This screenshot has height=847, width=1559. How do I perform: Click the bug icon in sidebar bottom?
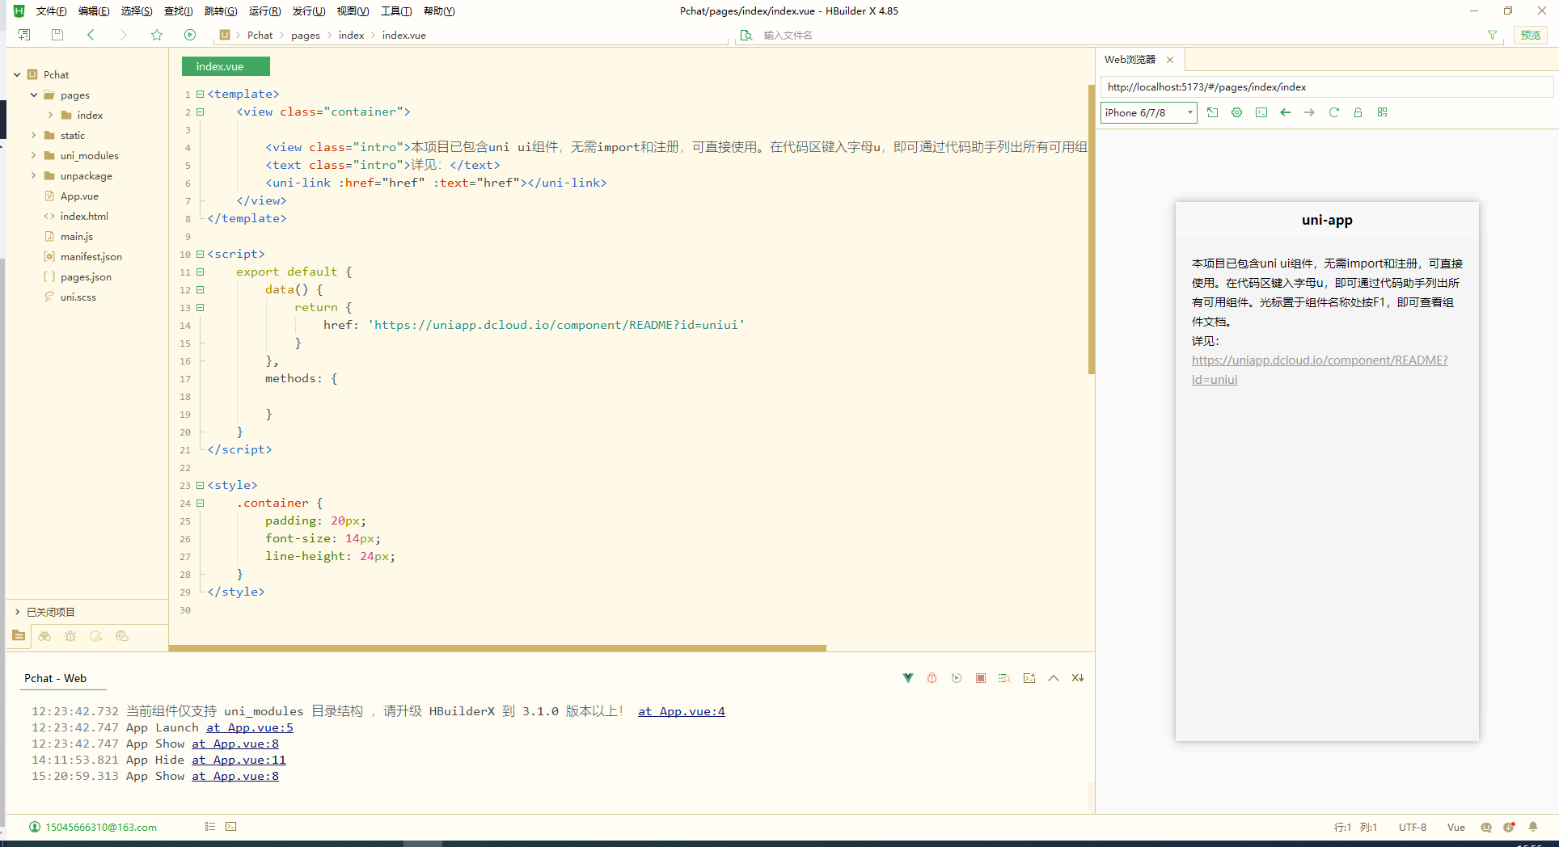70,636
